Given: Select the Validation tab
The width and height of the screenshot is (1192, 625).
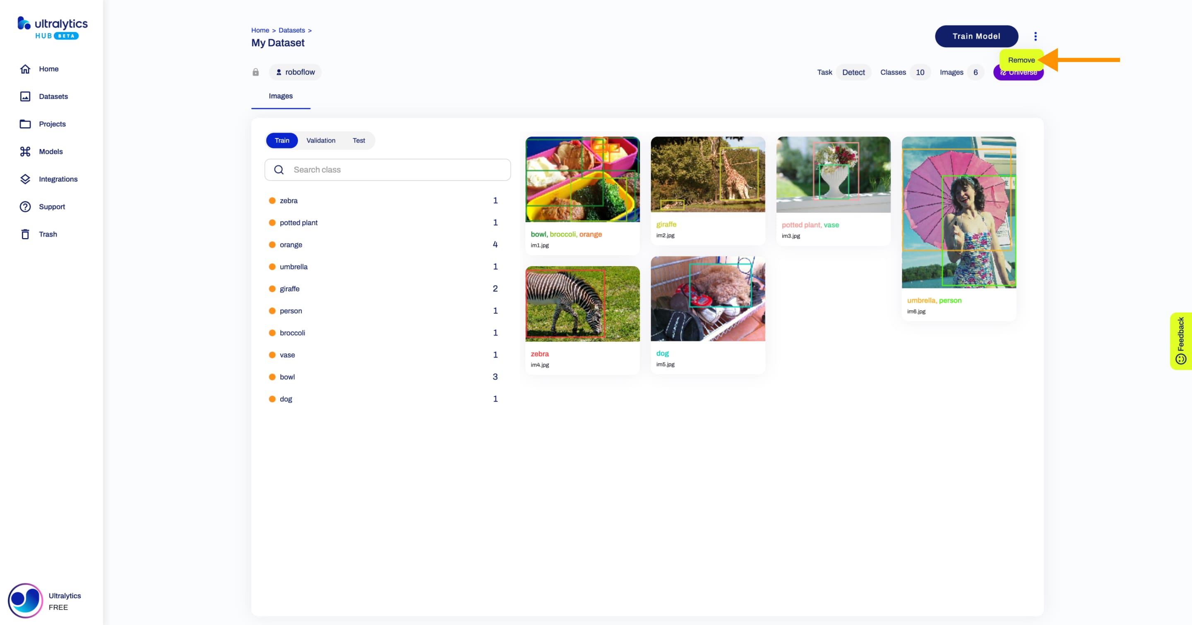Looking at the screenshot, I should (x=321, y=140).
